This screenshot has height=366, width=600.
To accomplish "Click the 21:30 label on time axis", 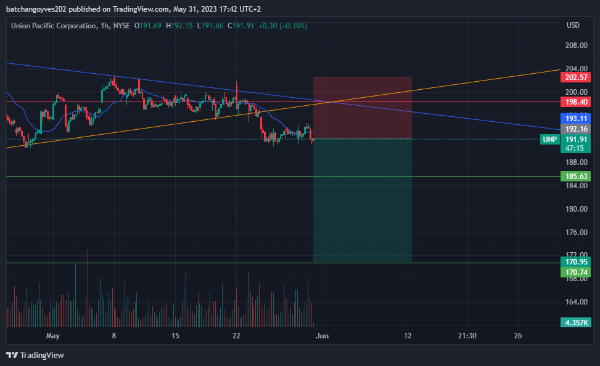I will pos(467,336).
